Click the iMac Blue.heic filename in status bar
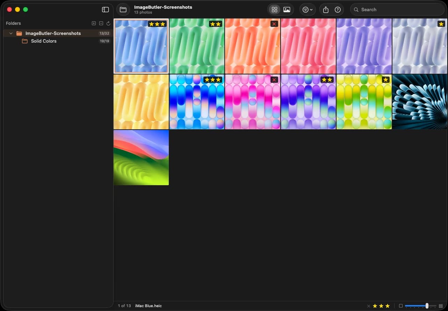The image size is (448, 311). 148,306
